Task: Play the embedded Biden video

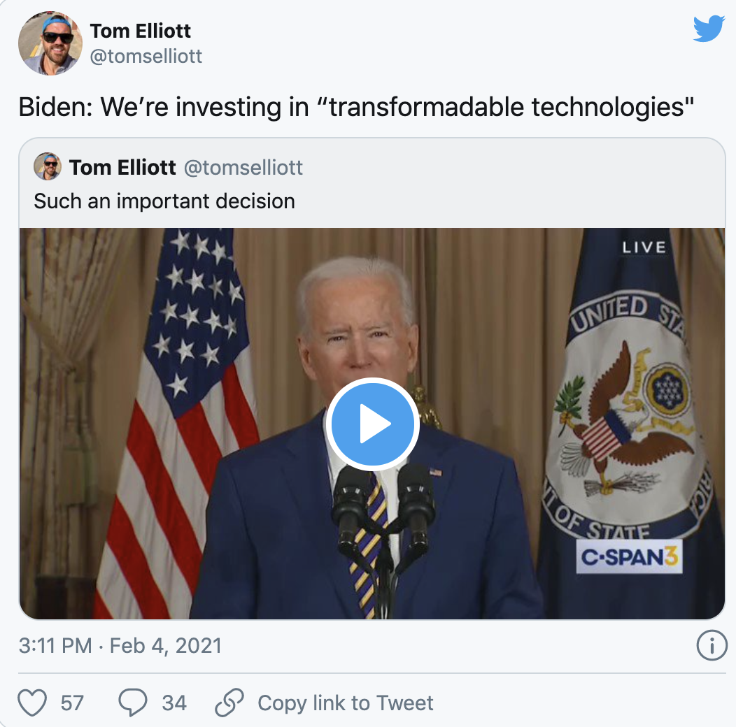Action: 372,424
